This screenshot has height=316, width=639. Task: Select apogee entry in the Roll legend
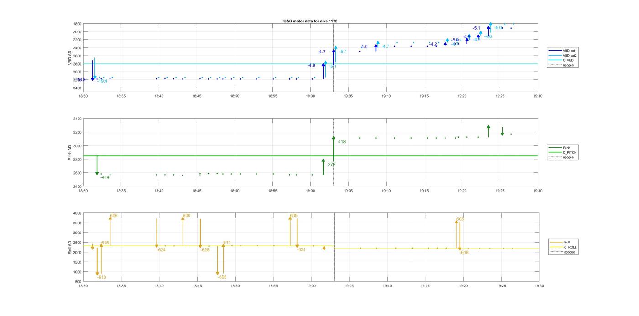click(x=564, y=252)
